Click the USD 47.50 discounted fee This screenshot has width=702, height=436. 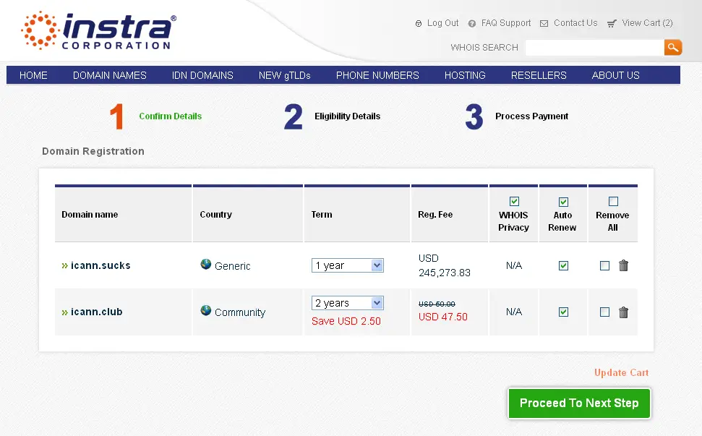pos(442,317)
